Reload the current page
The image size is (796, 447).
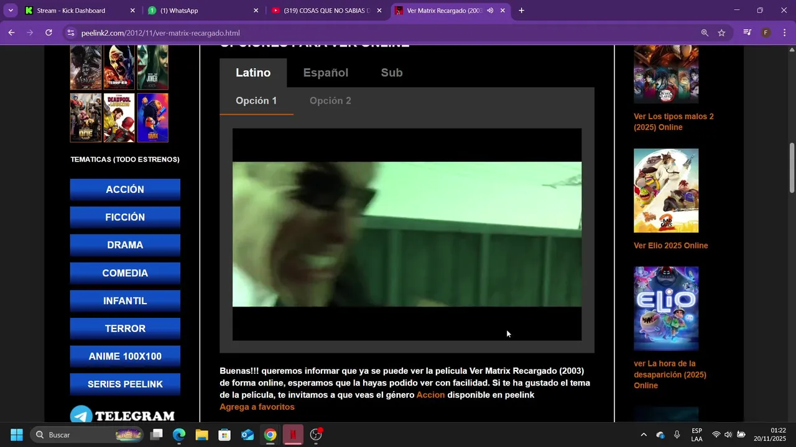point(49,33)
